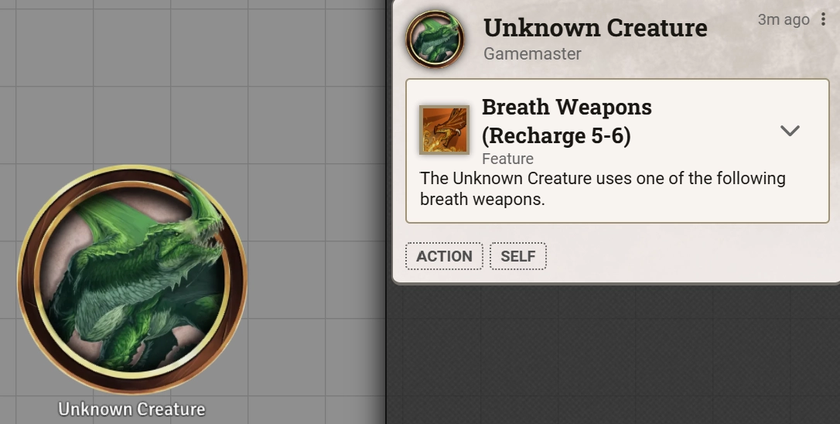This screenshot has height=424, width=840.
Task: Click the 3m ago message timestamp
Action: pyautogui.click(x=784, y=19)
